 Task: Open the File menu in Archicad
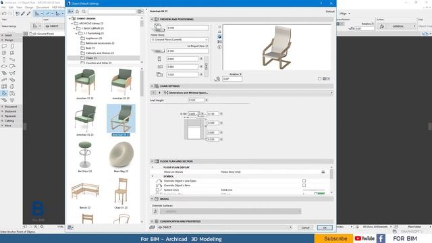tap(3, 7)
